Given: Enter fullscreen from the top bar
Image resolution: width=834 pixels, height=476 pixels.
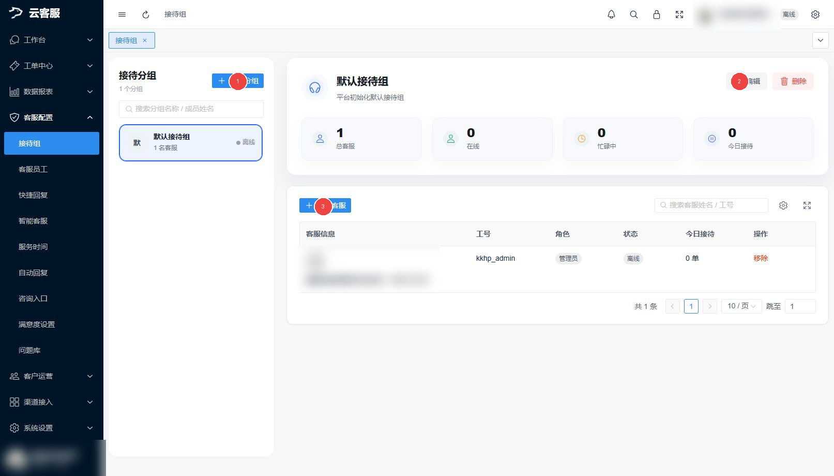Looking at the screenshot, I should pos(679,14).
